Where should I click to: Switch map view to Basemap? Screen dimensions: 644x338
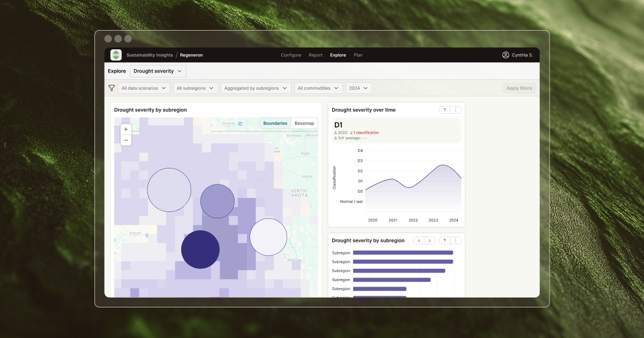tap(304, 123)
